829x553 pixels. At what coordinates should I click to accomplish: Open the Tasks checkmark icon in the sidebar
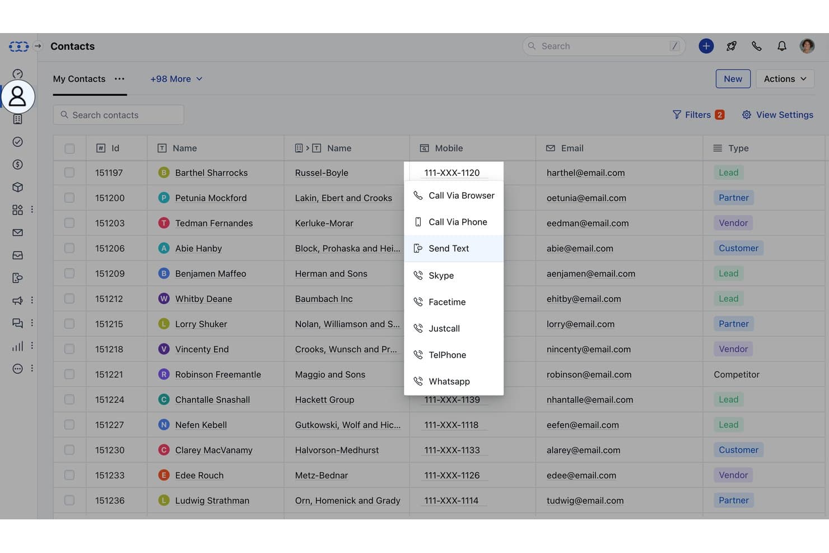pyautogui.click(x=17, y=142)
